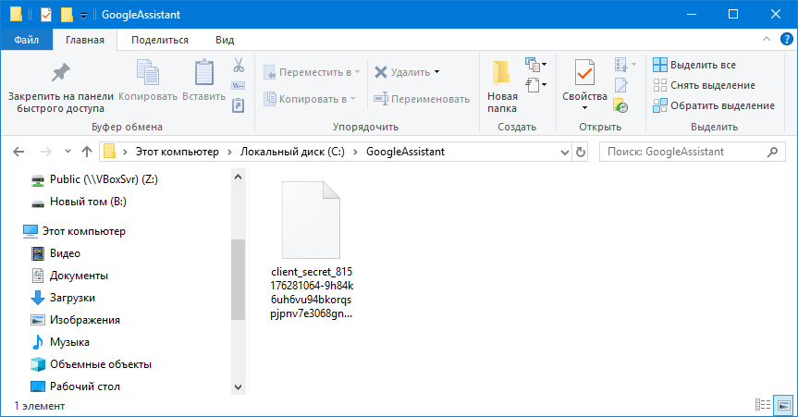Click the Paste shortcut icon
This screenshot has height=417, width=798.
239,105
